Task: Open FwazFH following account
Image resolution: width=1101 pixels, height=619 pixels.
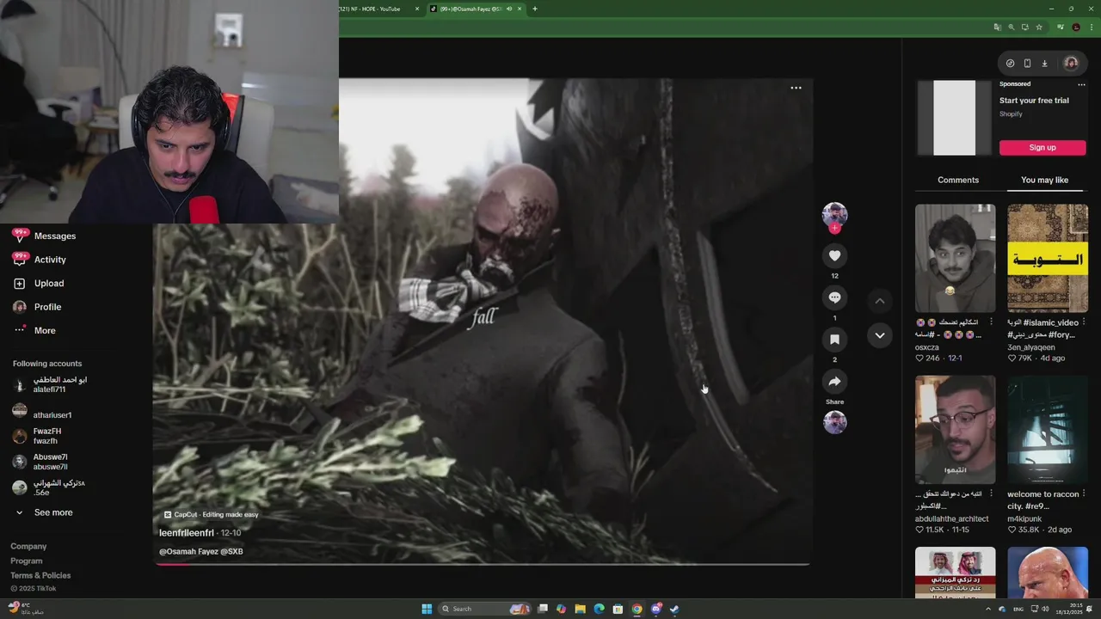Action: [37, 436]
